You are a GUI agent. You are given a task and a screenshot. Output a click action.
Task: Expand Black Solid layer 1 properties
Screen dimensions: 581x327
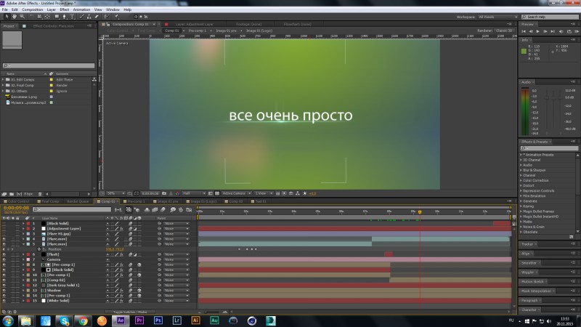[x=24, y=224]
